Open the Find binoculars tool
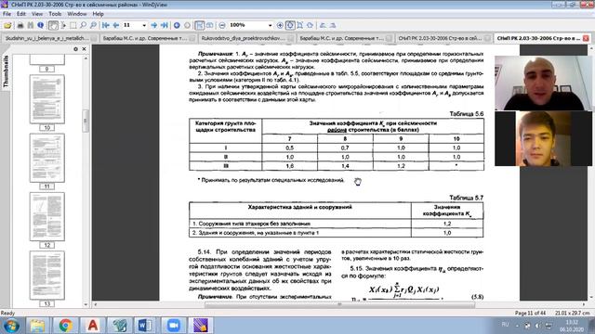Screen dimensions: 595x334 pyautogui.click(x=31, y=25)
